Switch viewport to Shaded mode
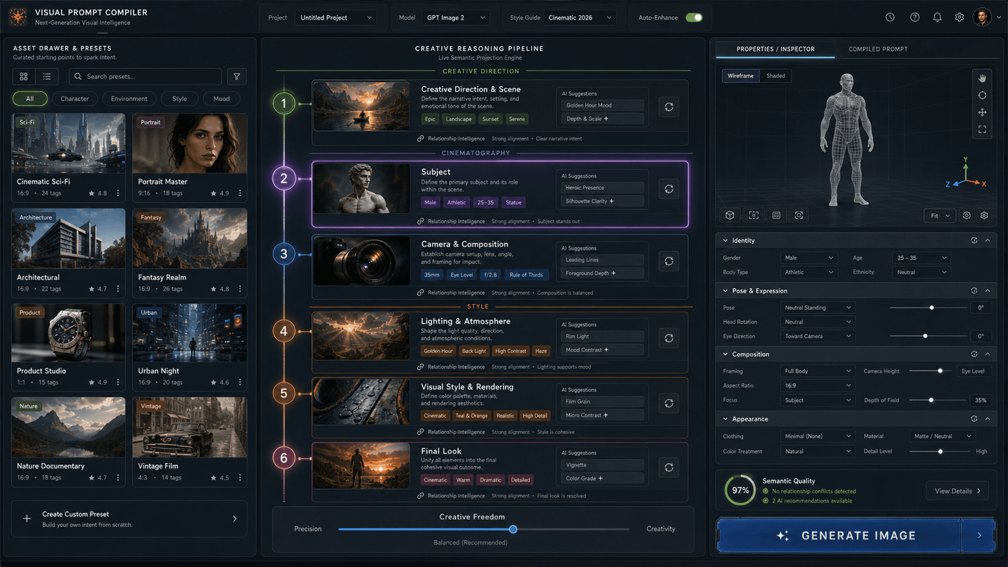Viewport: 1008px width, 567px height. [x=776, y=76]
